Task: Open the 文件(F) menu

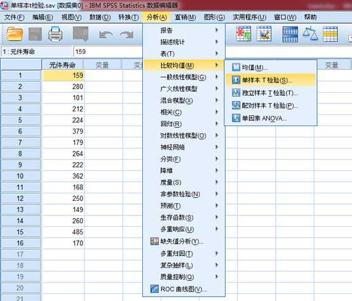Action: [x=15, y=17]
